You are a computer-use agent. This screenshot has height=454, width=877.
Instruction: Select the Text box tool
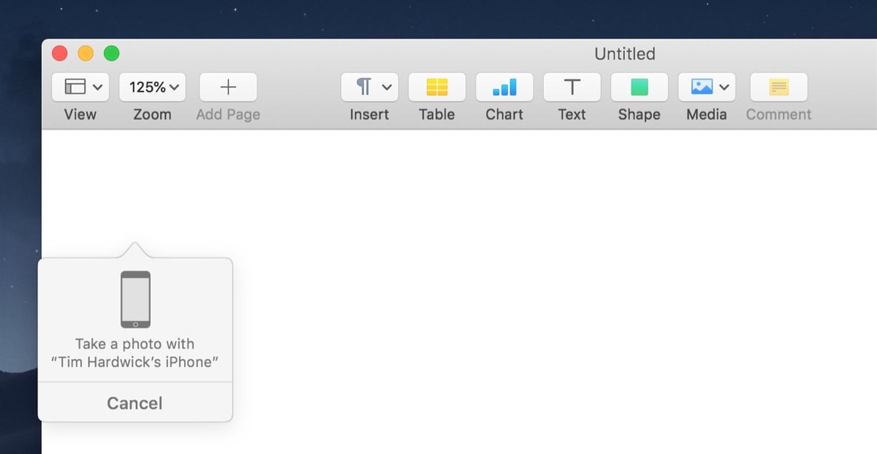point(572,87)
